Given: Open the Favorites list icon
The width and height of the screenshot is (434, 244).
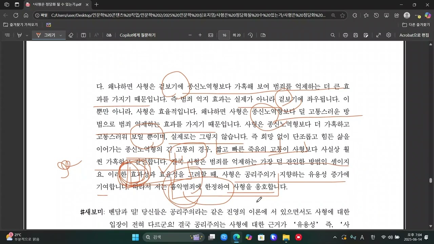Looking at the screenshot, I should click(366, 15).
